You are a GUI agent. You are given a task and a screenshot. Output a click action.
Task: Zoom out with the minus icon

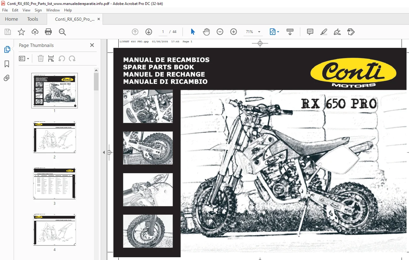pos(220,32)
